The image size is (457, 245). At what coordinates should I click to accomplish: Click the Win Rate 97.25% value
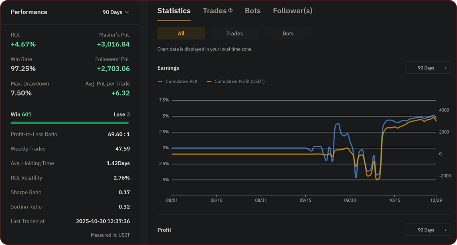(23, 68)
